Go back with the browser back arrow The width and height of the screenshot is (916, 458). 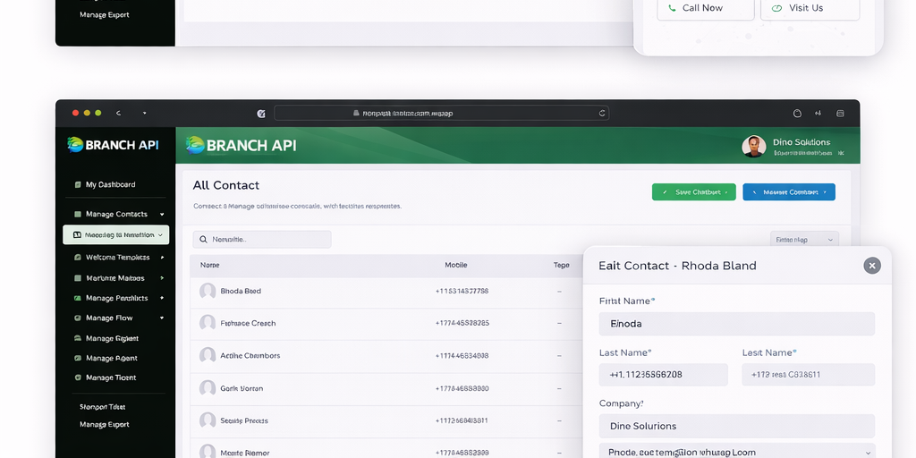[x=118, y=114]
